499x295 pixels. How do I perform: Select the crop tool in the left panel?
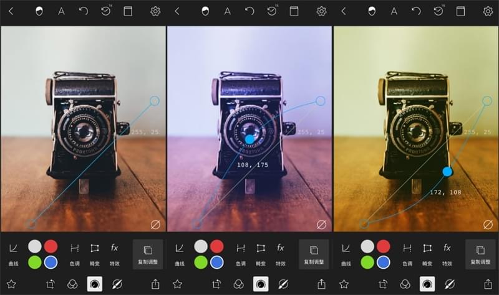click(x=51, y=284)
